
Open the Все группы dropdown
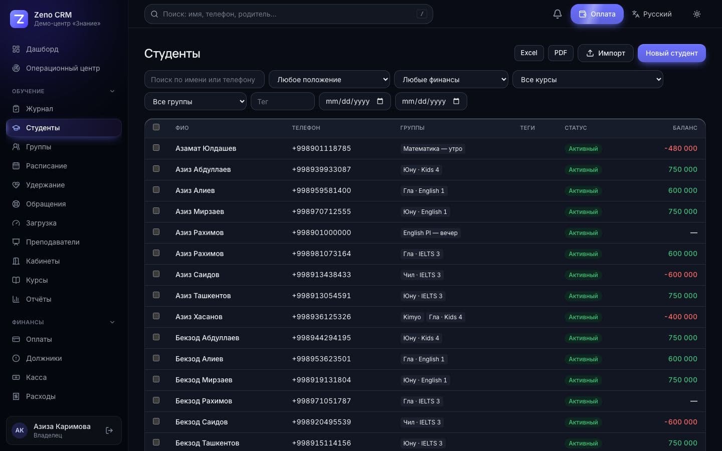point(196,101)
